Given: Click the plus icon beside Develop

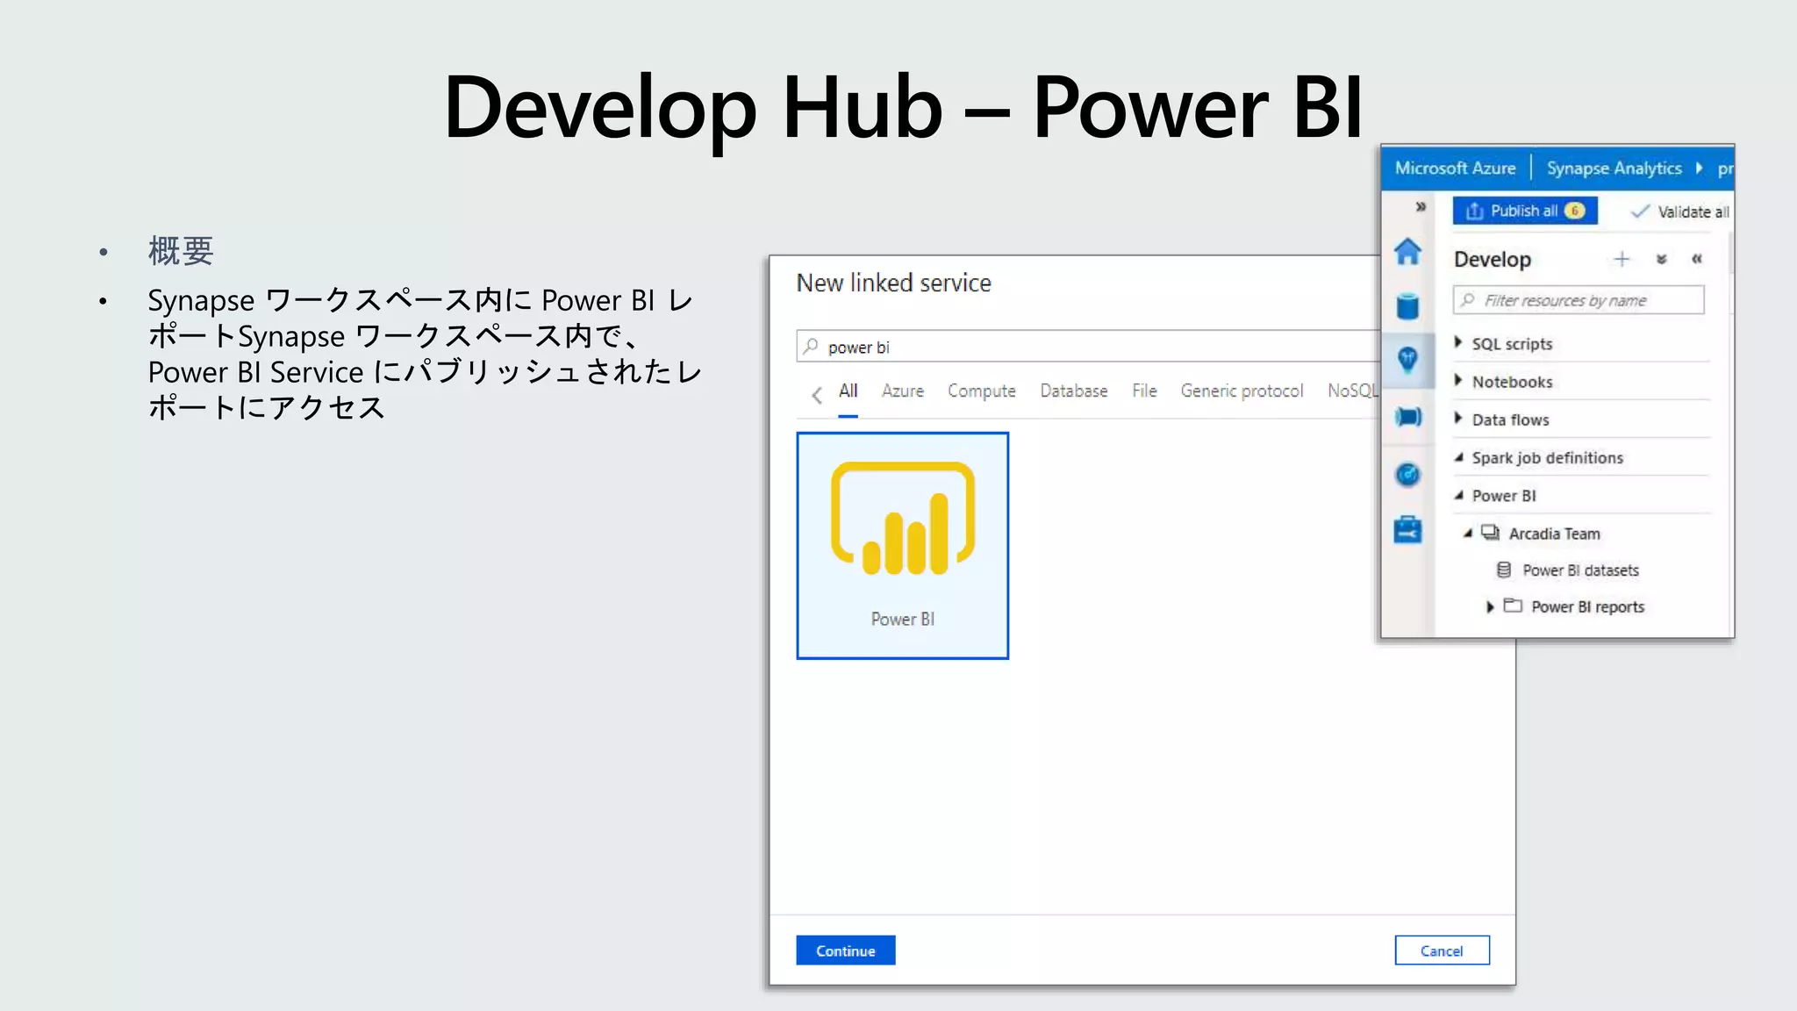Looking at the screenshot, I should click(x=1621, y=259).
